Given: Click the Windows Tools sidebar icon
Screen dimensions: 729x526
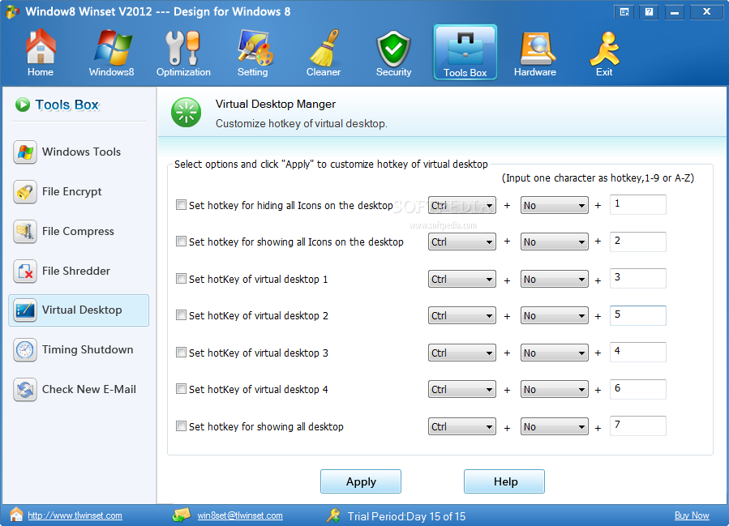Looking at the screenshot, I should (x=25, y=152).
